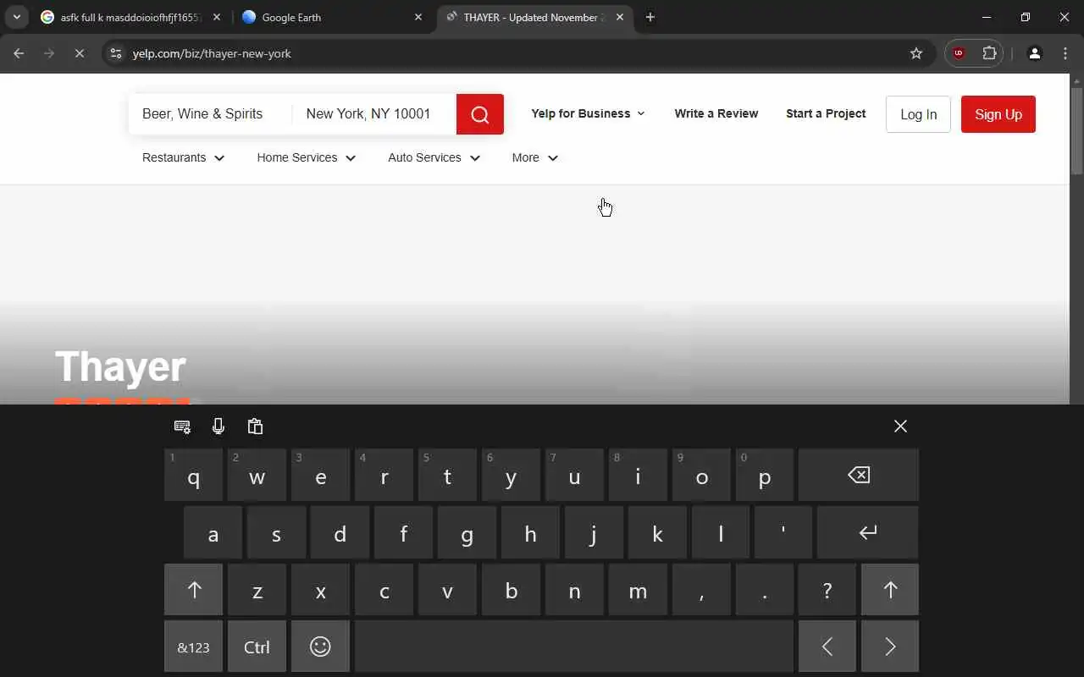
Task: Activate microphone dictation on touch keyboard
Action: click(x=218, y=427)
